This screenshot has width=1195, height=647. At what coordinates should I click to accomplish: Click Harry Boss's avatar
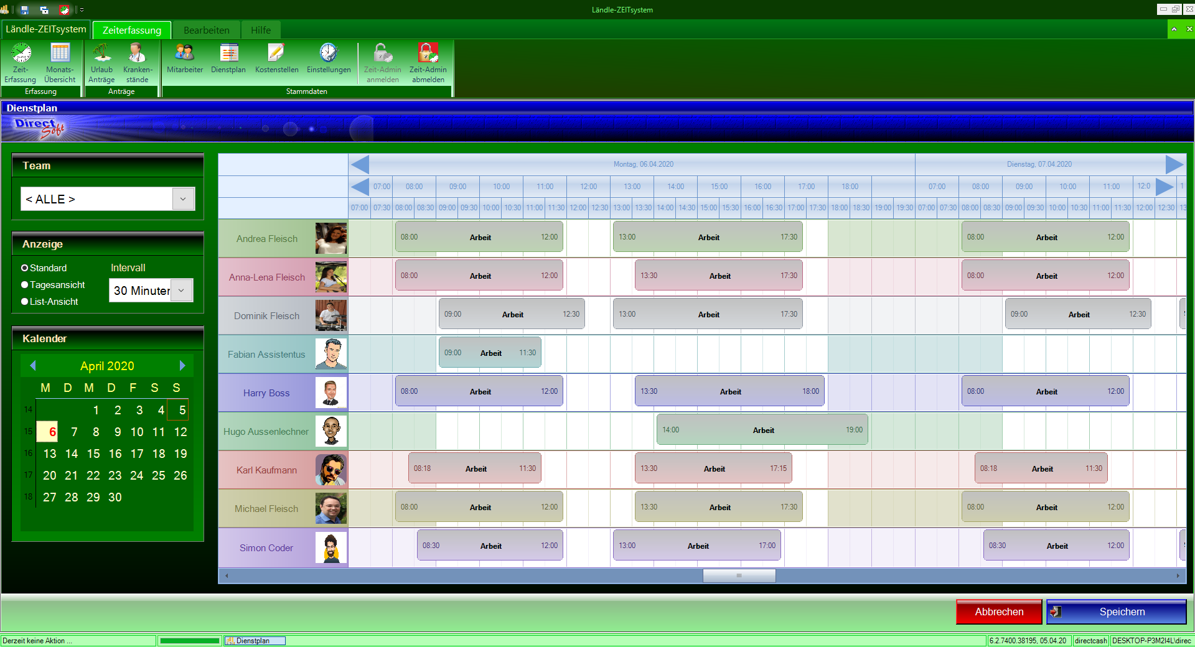[x=331, y=393]
